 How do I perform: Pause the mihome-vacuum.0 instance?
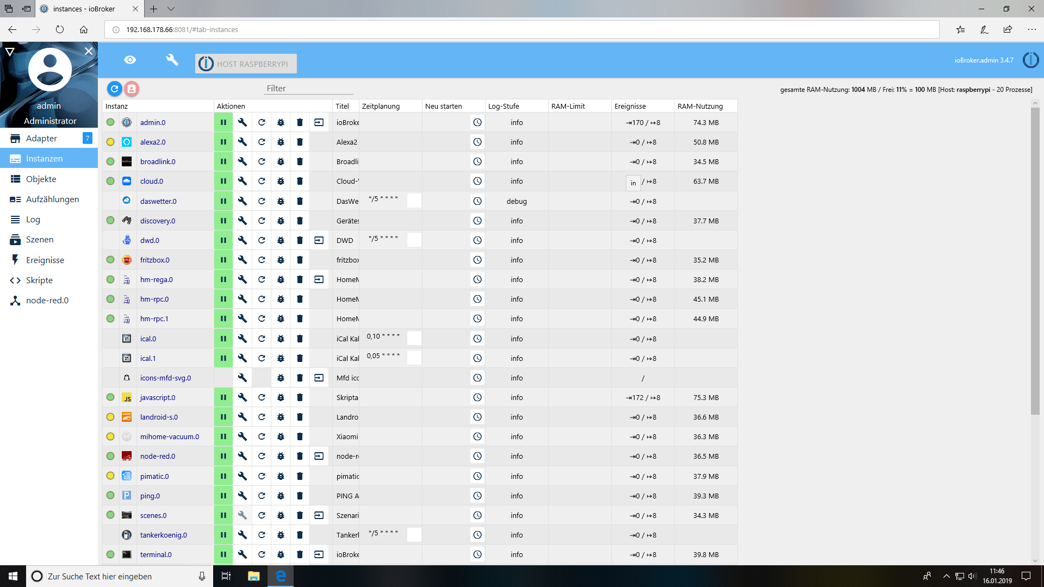(223, 436)
